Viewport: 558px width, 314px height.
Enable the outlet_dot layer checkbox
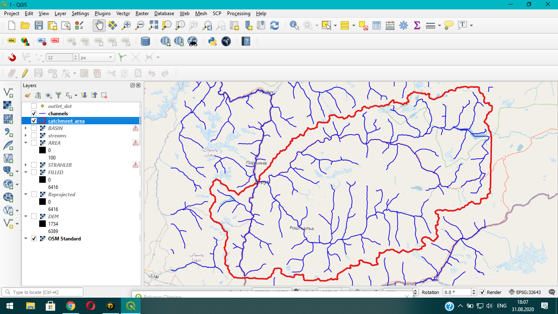[34, 106]
